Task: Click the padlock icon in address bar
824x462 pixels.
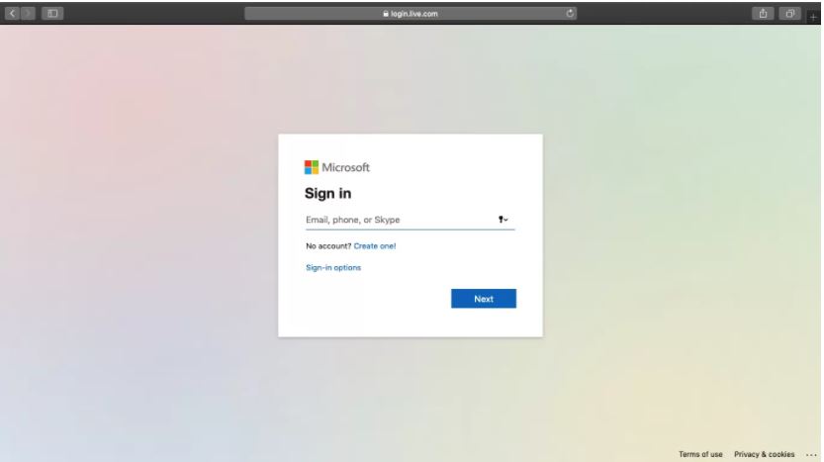Action: point(386,14)
